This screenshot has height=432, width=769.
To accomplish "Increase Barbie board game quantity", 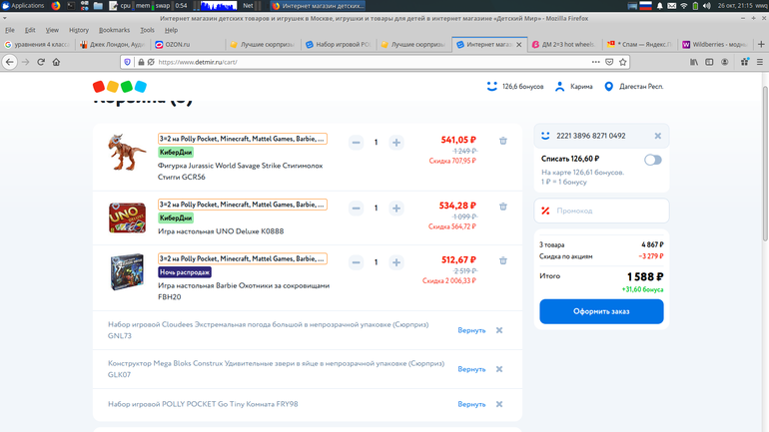I will (x=396, y=262).
